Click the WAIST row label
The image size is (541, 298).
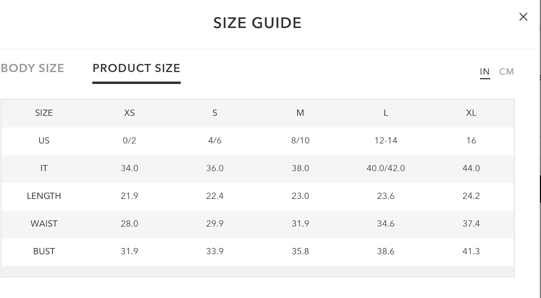(x=44, y=223)
